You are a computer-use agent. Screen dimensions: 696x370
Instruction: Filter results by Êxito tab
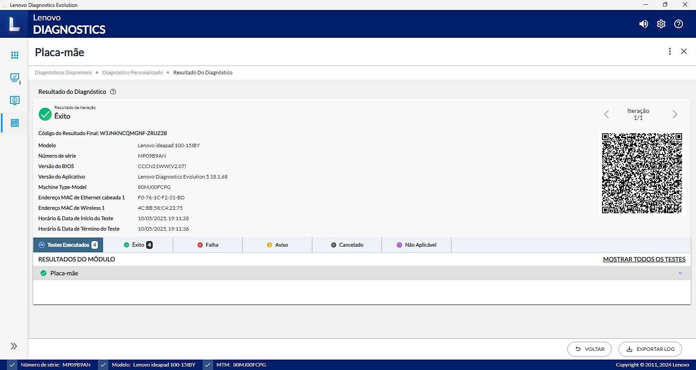point(138,245)
